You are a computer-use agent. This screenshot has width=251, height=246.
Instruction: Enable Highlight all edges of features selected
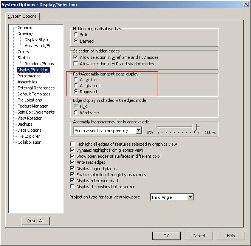pyautogui.click(x=72, y=144)
